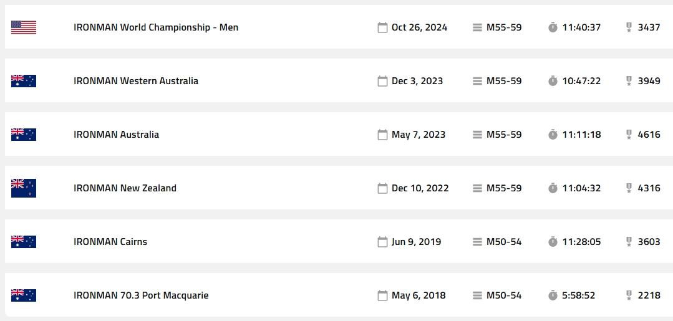Open IRONMAN Western Australia race
The height and width of the screenshot is (321, 673).
click(x=136, y=81)
